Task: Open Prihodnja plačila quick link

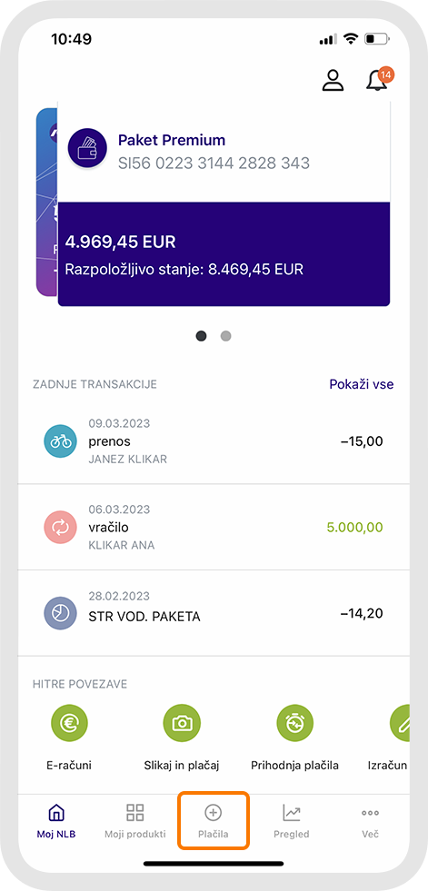Action: click(x=295, y=722)
